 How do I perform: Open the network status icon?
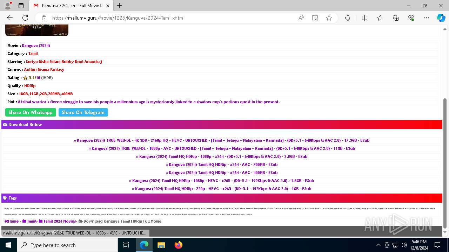(x=395, y=245)
